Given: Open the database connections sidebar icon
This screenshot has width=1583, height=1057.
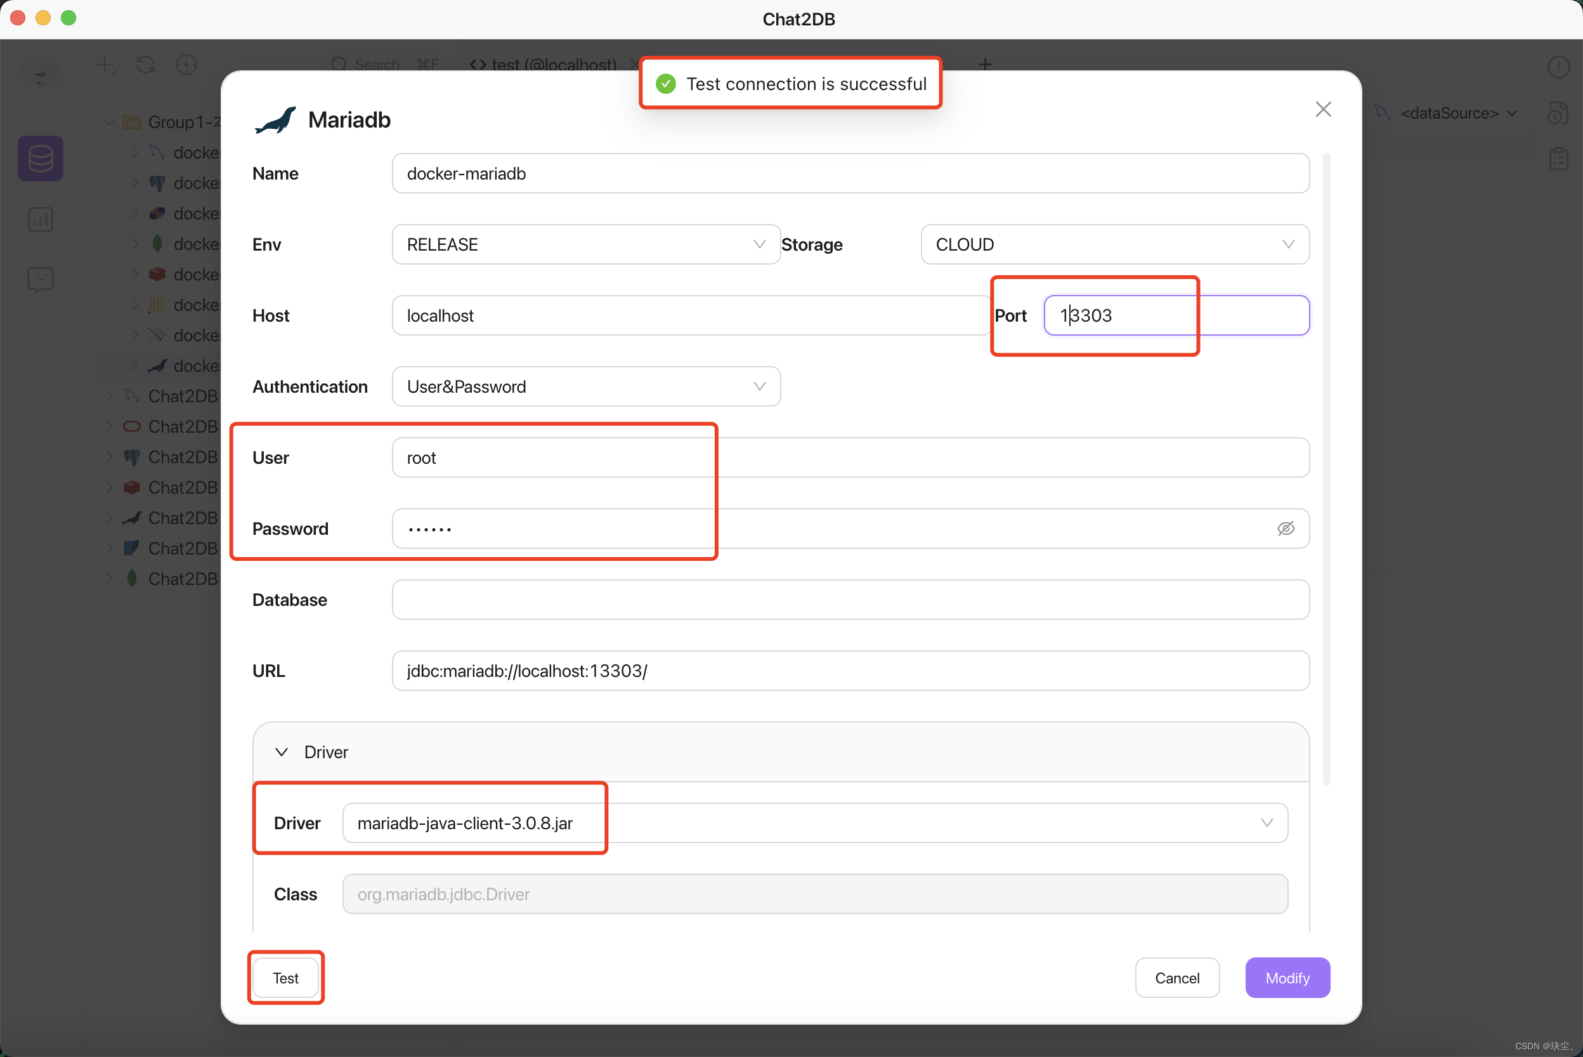Looking at the screenshot, I should point(41,159).
